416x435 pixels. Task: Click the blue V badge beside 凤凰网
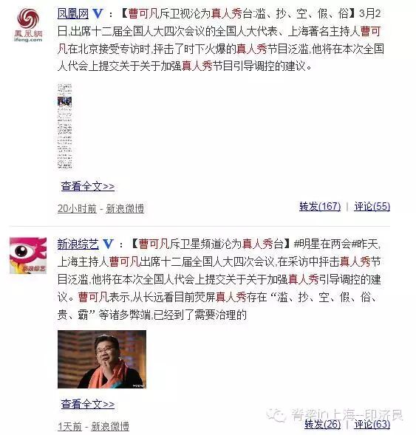[98, 13]
